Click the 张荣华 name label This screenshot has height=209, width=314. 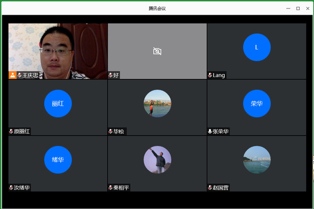point(221,131)
